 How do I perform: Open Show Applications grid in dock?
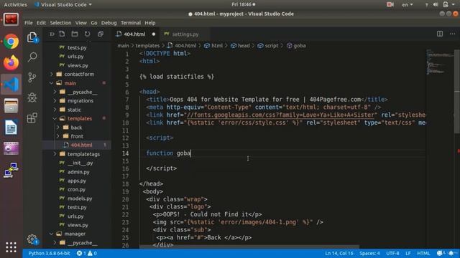[x=11, y=247]
